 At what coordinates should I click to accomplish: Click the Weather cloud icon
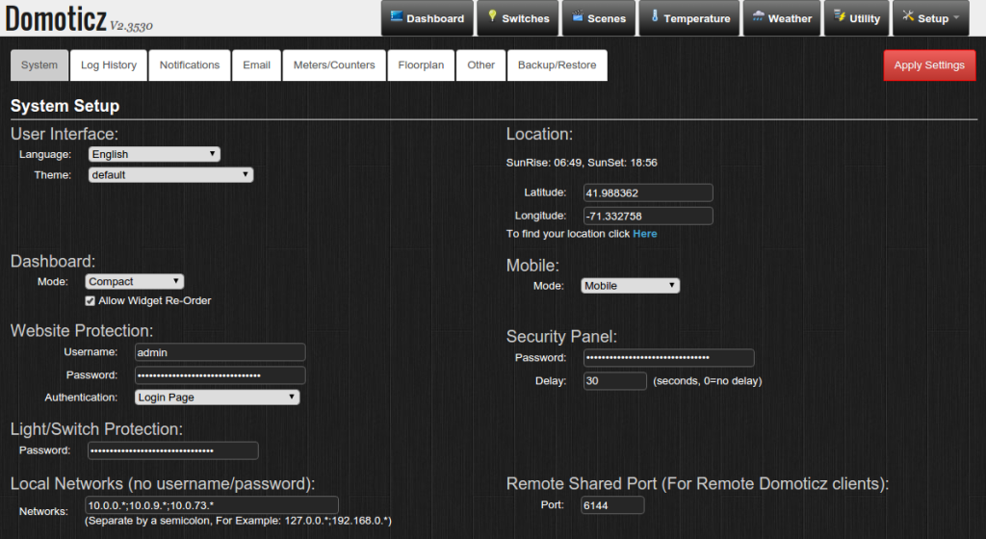click(759, 16)
